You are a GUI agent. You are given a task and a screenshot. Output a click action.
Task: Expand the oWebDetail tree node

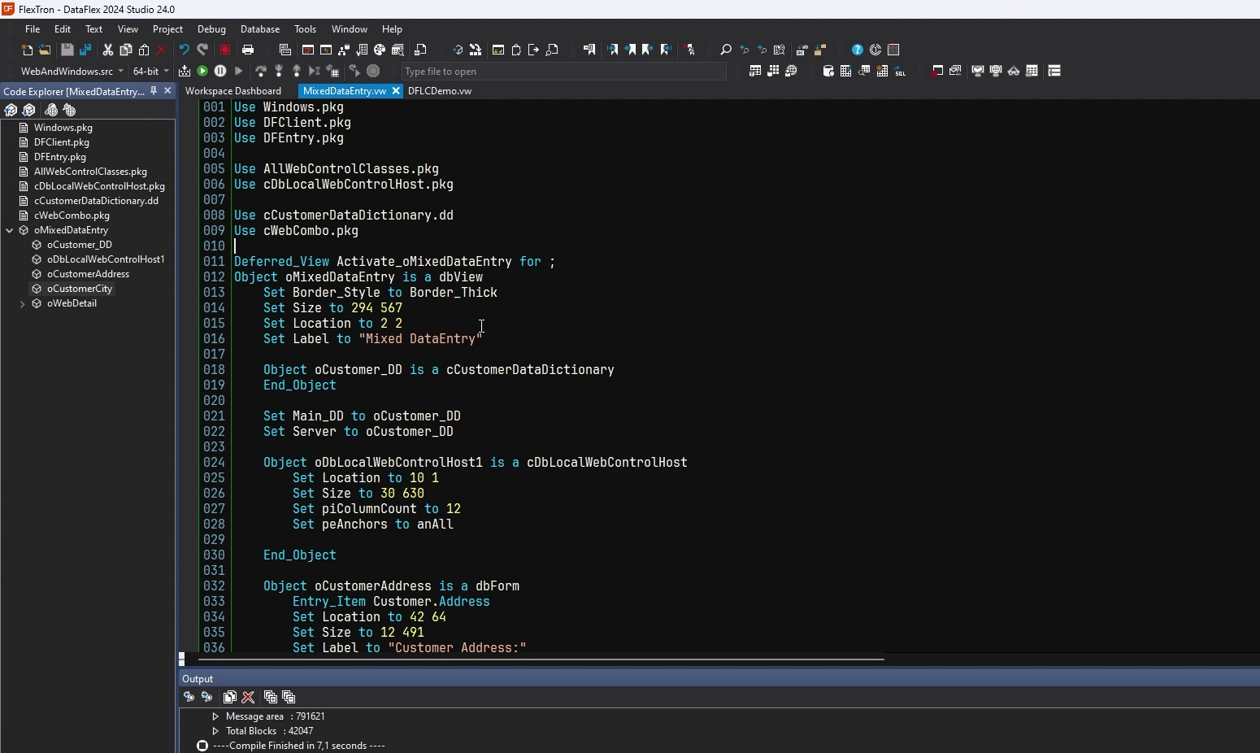point(23,303)
